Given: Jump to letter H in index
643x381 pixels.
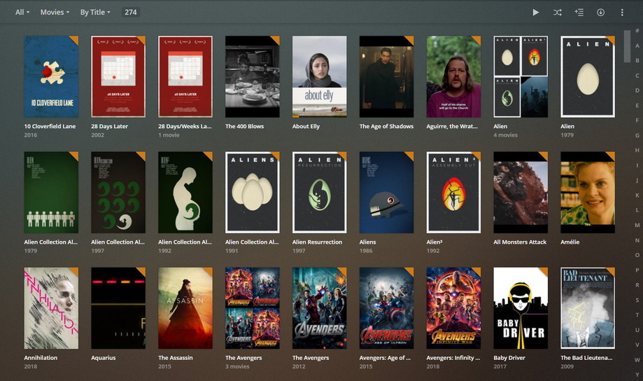Looking at the screenshot, I should pos(637,151).
